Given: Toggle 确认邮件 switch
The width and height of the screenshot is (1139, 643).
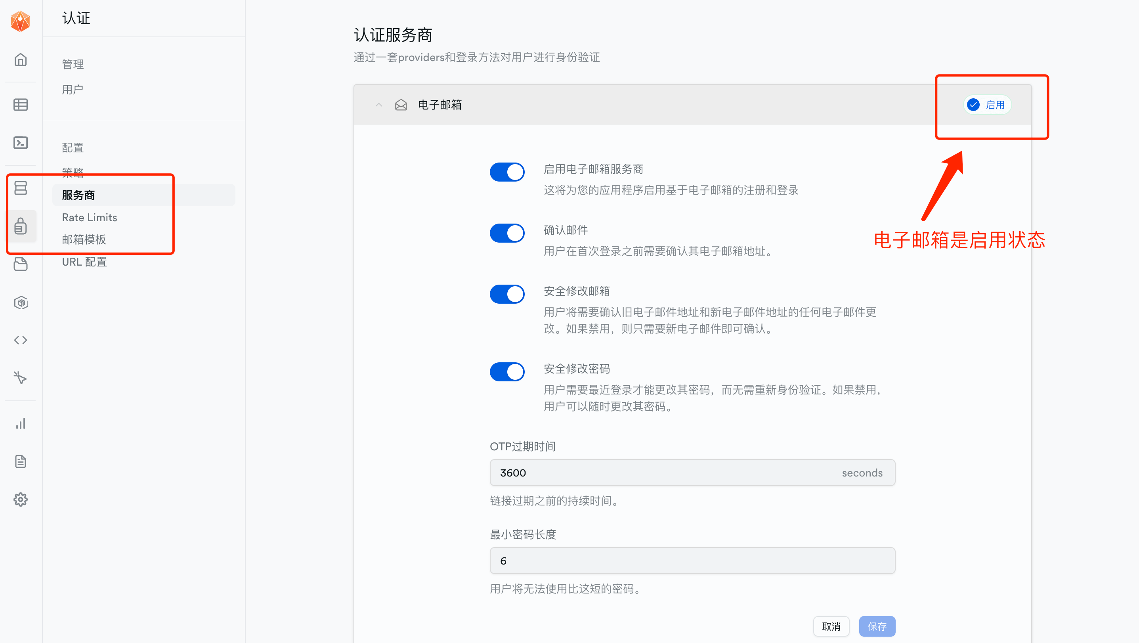Looking at the screenshot, I should (x=507, y=233).
